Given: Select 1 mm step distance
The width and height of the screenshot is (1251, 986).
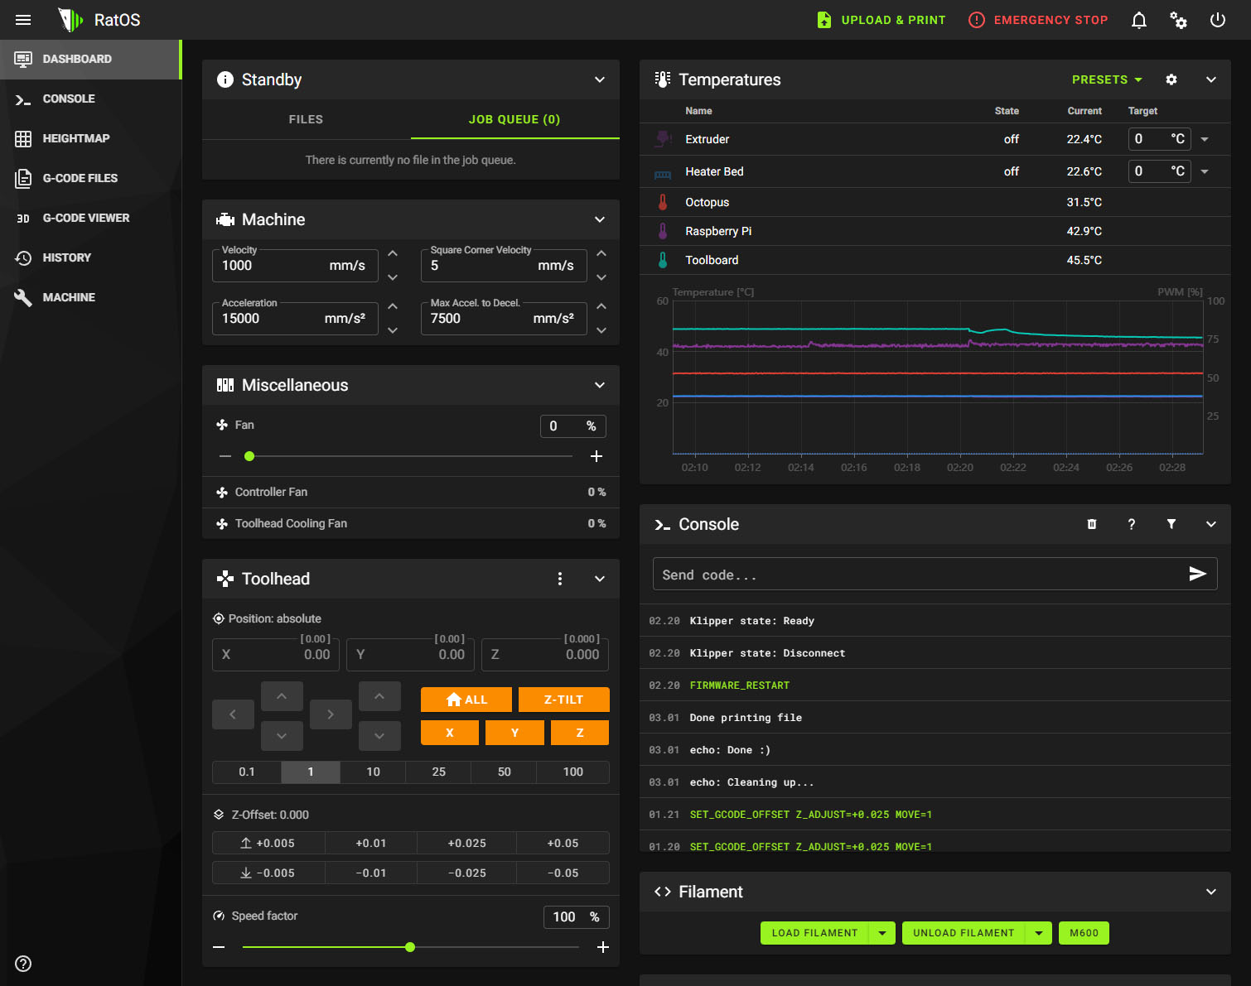Looking at the screenshot, I should (x=311, y=772).
